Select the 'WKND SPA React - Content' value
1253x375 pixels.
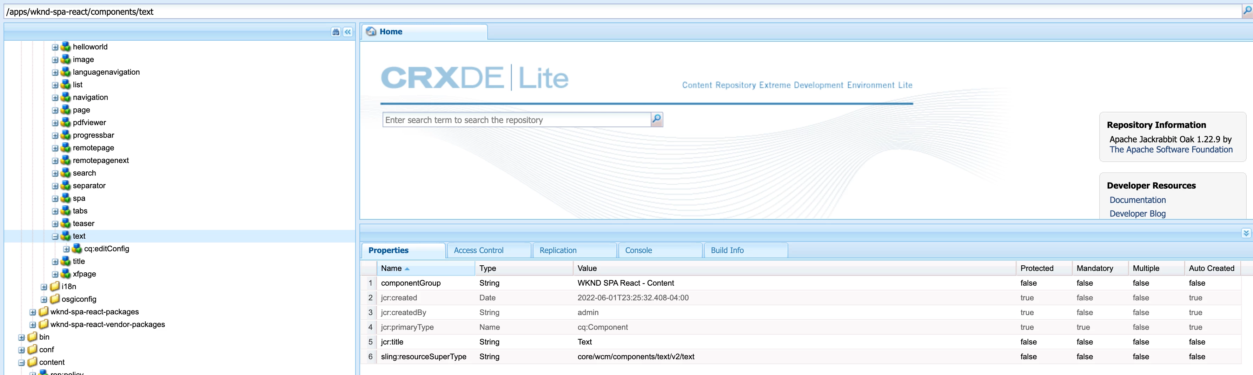[625, 283]
